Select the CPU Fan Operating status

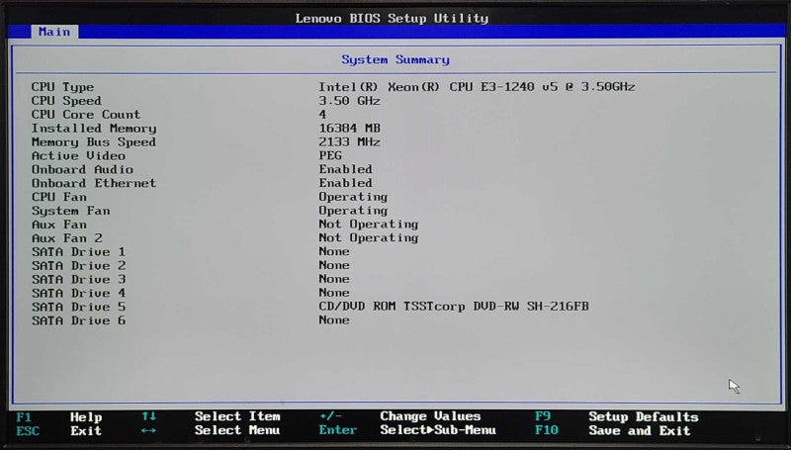[353, 197]
